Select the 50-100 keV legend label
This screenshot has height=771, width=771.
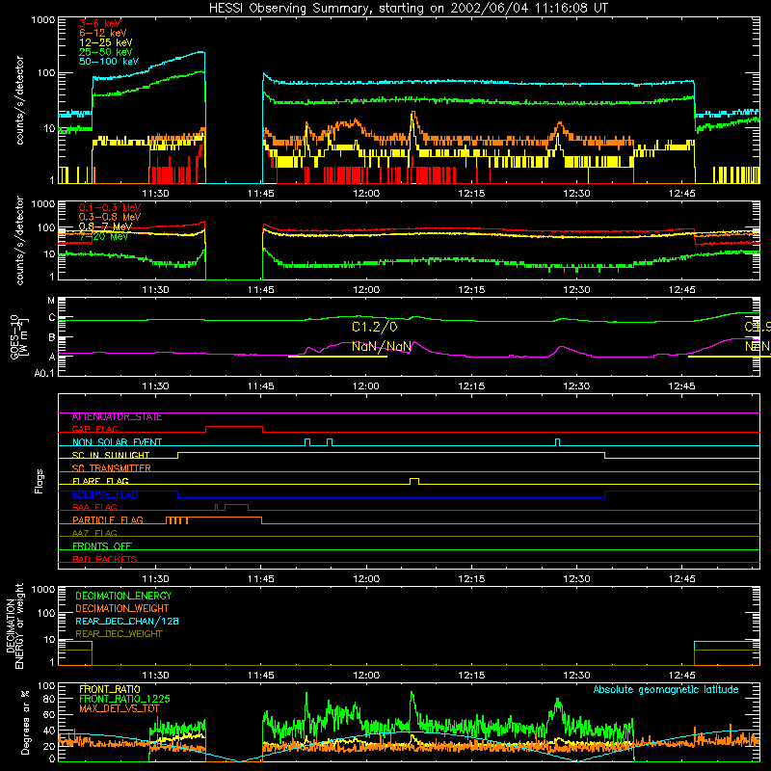[109, 62]
